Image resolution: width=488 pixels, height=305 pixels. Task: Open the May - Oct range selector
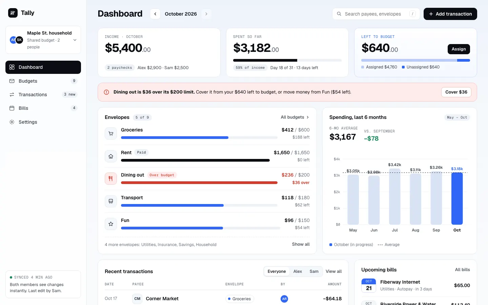click(x=457, y=118)
